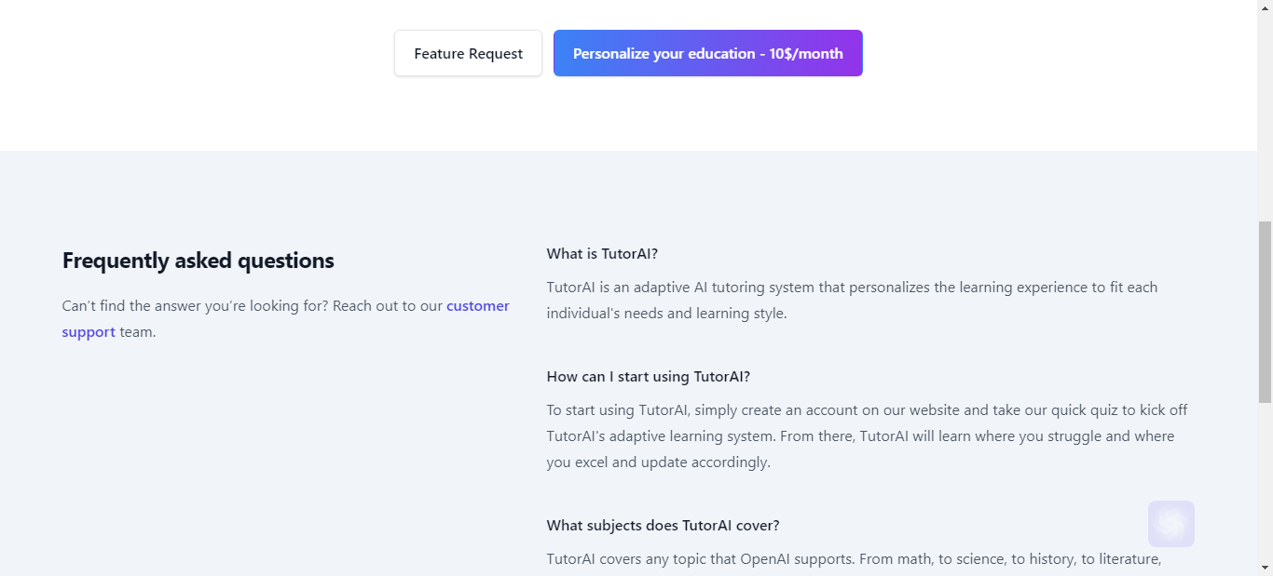
Task: Click scrollbar track below the thumb
Action: [x=1265, y=481]
